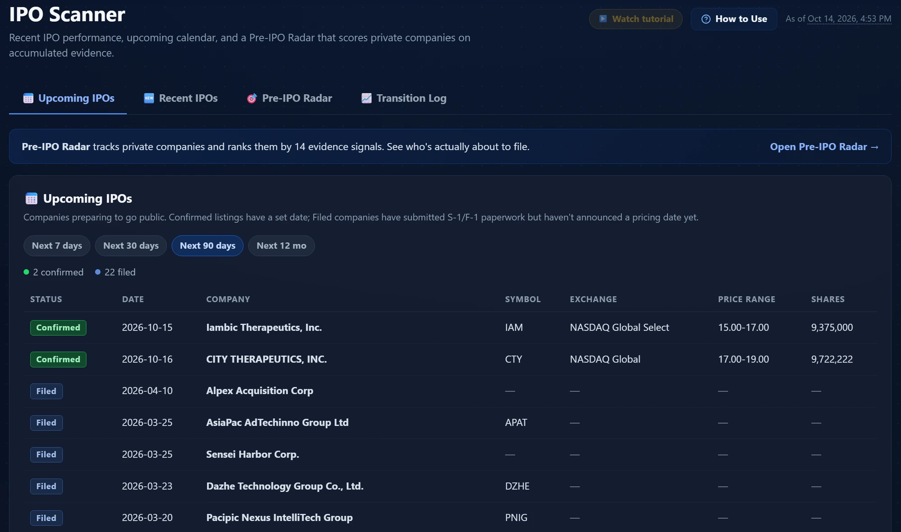Click the As of Oct 14, 2026 timestamp
901x532 pixels.
[838, 19]
